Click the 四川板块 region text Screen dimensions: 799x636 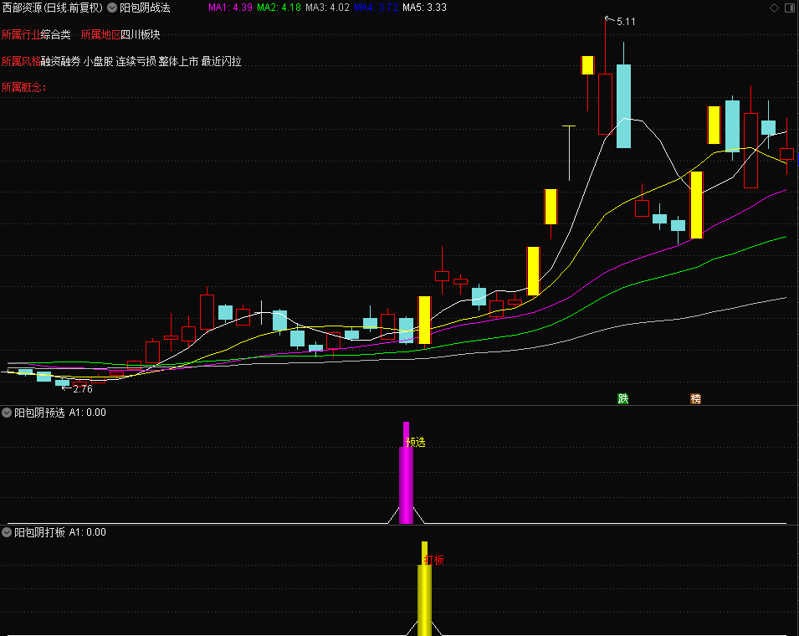pyautogui.click(x=140, y=34)
